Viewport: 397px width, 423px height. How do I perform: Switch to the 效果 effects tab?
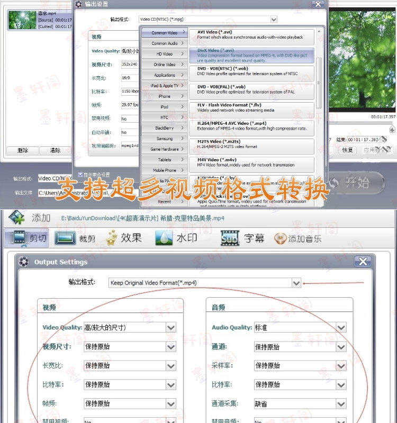click(124, 238)
